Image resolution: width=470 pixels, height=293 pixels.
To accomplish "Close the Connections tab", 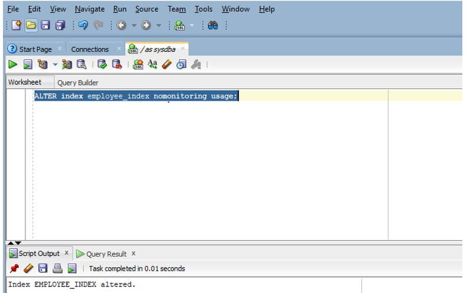I will tap(119, 48).
